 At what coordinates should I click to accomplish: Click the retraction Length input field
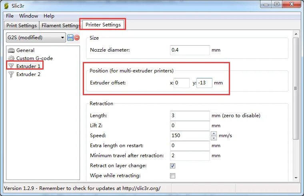click(x=190, y=116)
